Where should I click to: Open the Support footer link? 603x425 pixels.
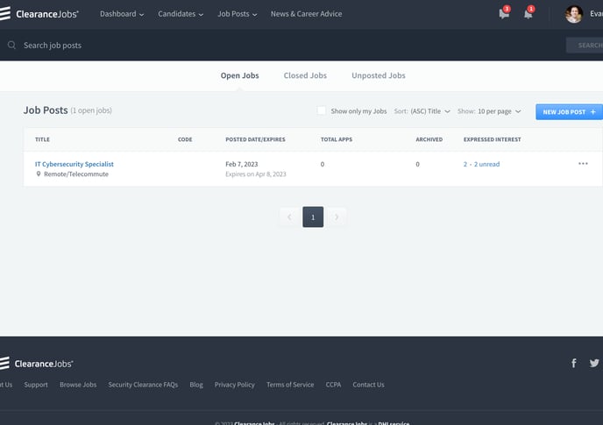pos(36,385)
